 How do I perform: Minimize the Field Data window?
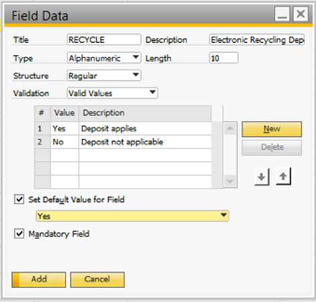click(282, 14)
